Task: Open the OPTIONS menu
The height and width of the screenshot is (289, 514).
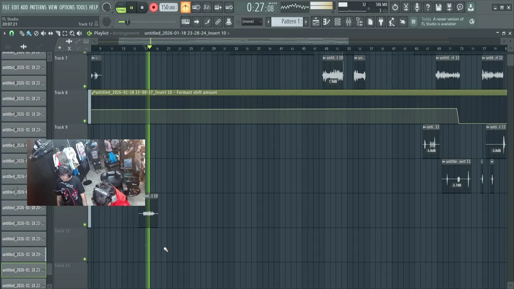Action: [x=67, y=7]
